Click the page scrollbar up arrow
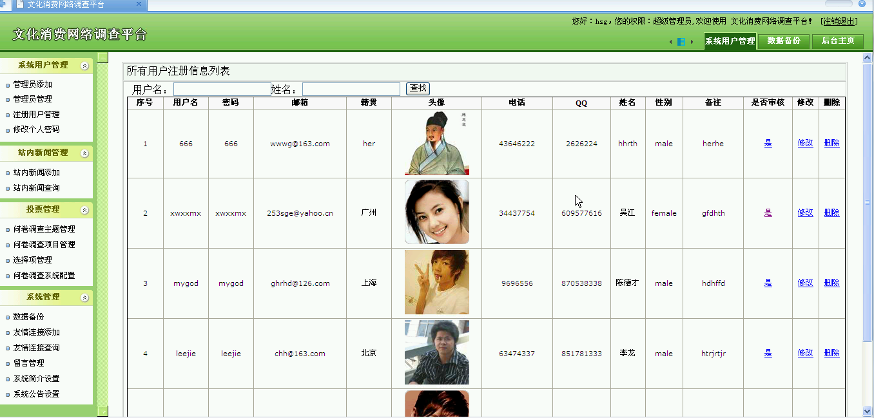 click(x=868, y=58)
